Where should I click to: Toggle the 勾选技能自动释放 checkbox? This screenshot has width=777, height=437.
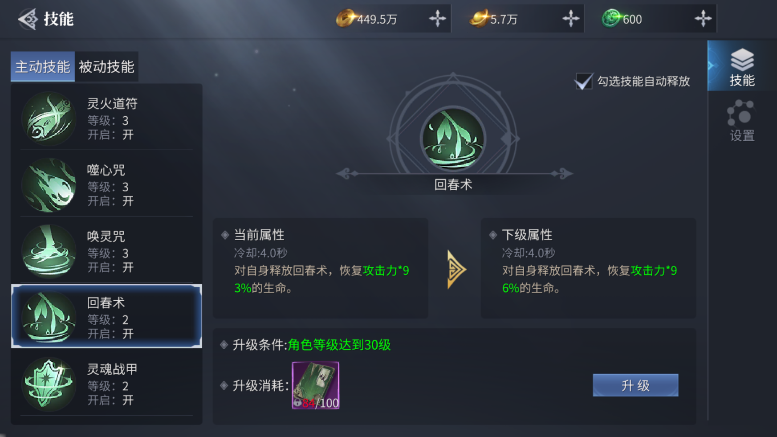click(x=583, y=81)
